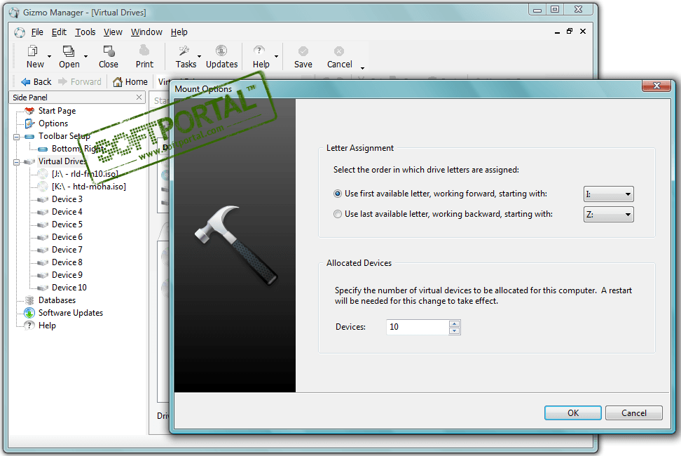
Task: Open the Z: starting letter dropdown
Action: [608, 214]
